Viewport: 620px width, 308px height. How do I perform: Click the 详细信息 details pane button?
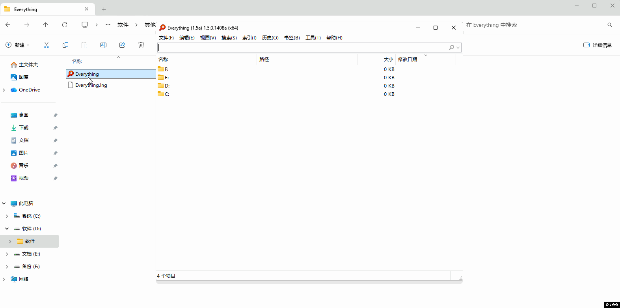[598, 45]
